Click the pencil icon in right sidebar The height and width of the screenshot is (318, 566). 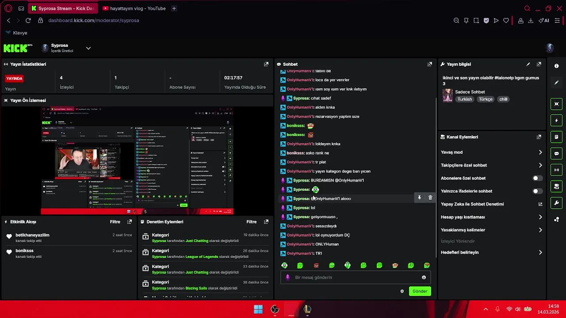tap(556, 83)
